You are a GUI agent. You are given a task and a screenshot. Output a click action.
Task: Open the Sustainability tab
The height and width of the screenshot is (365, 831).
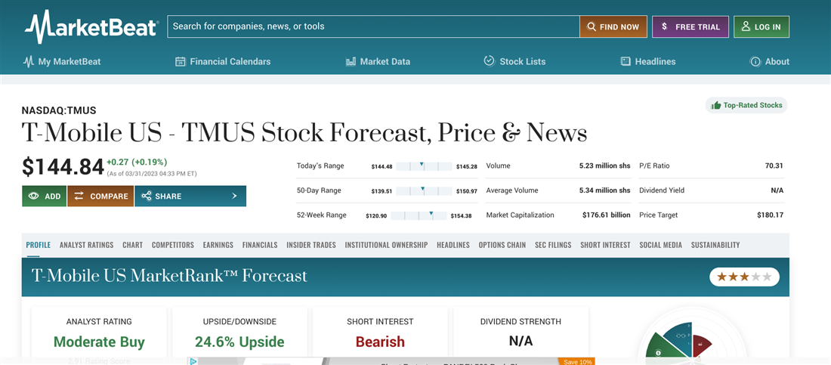715,245
